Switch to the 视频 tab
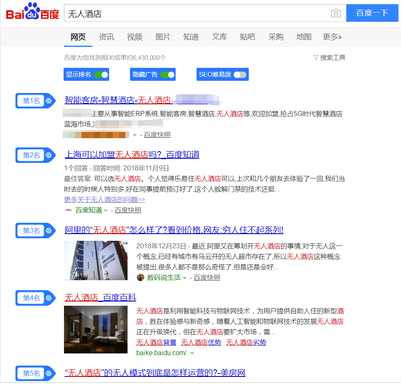Image resolution: width=401 pixels, height=384 pixels. (135, 37)
